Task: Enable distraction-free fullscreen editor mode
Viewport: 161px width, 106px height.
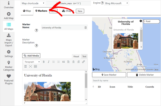Action: click(x=30, y=66)
